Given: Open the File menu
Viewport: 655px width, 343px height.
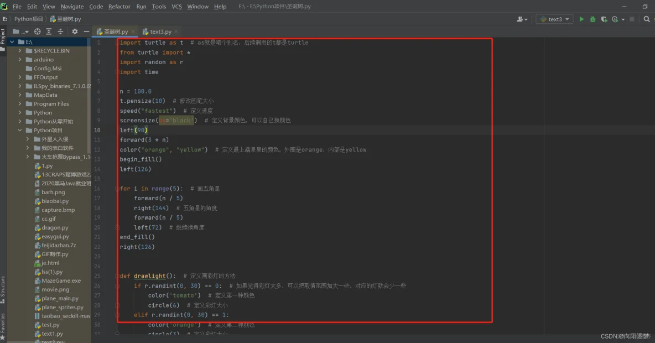Looking at the screenshot, I should pos(17,7).
